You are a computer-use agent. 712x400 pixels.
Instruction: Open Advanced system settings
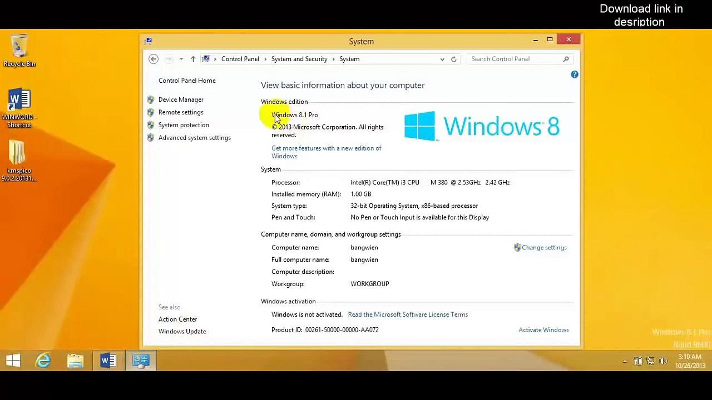(194, 138)
